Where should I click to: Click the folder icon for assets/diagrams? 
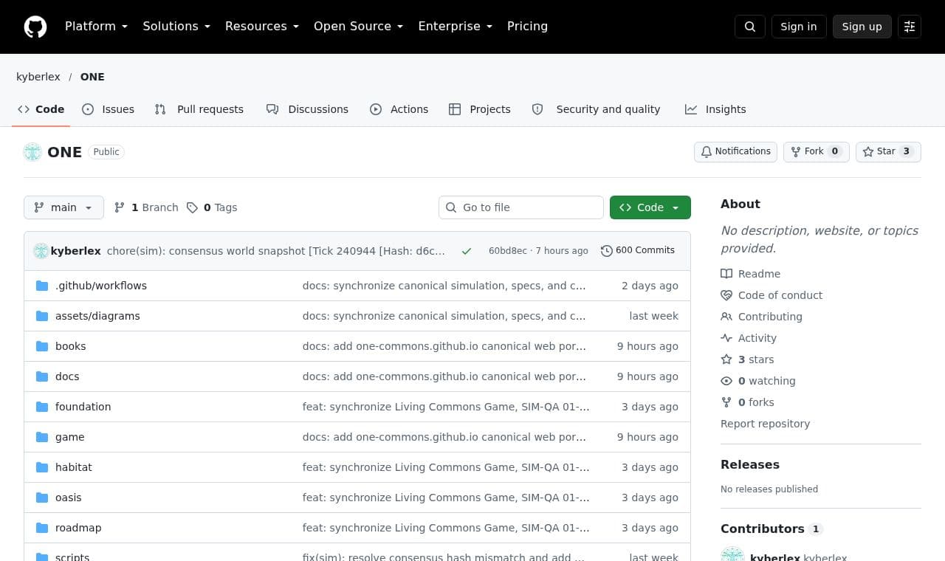coord(42,316)
